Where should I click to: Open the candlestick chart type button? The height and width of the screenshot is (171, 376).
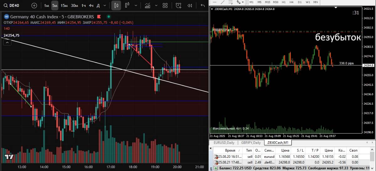click(116, 5)
